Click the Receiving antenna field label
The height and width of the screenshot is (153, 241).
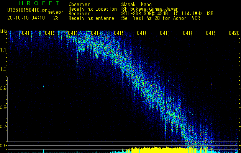[x=91, y=18]
